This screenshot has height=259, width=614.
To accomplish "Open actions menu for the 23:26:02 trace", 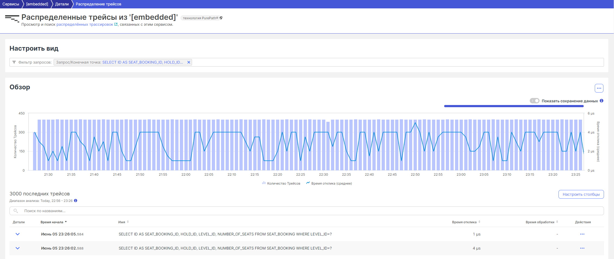I will (x=582, y=248).
